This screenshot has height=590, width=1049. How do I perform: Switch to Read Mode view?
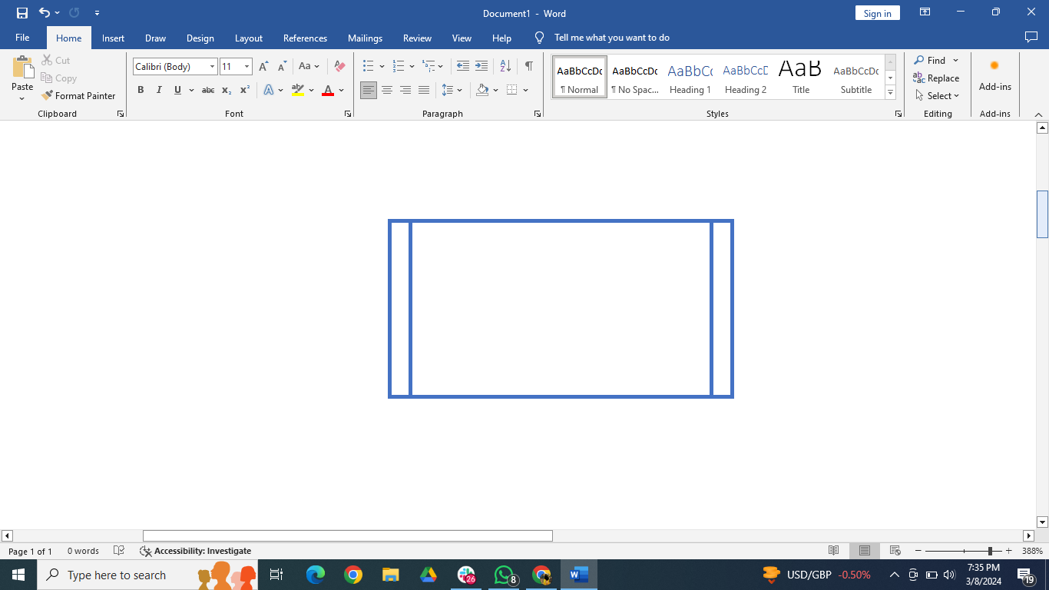tap(833, 551)
